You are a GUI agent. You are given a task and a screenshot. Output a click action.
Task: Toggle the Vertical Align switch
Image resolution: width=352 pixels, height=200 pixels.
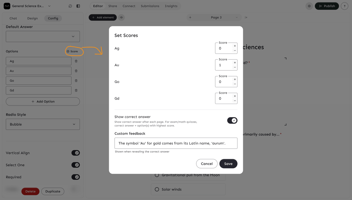tap(75, 153)
